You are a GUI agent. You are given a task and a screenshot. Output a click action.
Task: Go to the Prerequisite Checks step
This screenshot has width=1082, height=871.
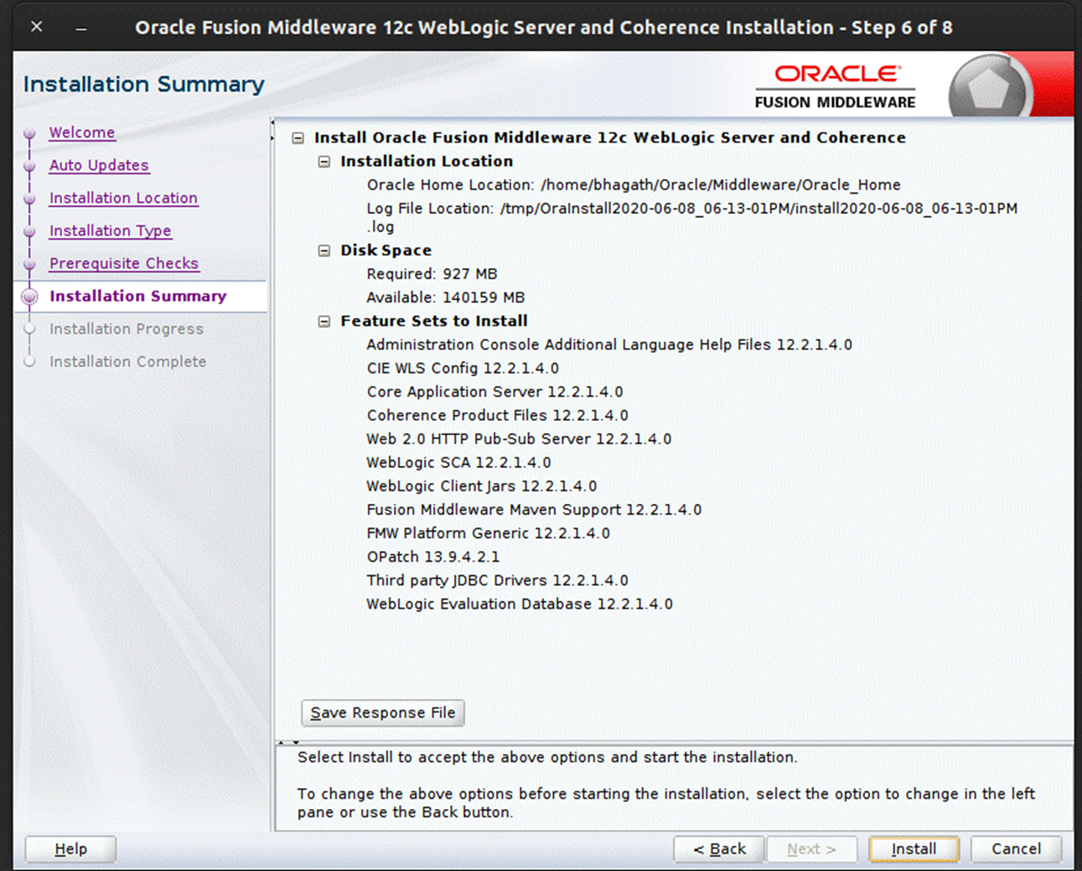[x=124, y=263]
